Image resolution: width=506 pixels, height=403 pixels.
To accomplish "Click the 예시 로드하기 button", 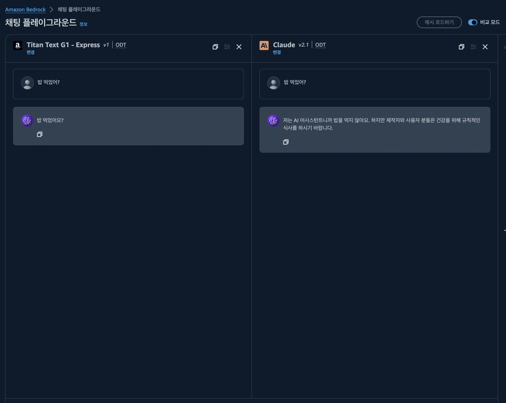I will (439, 22).
